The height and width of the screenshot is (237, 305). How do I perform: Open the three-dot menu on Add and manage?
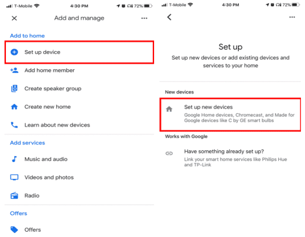tap(144, 18)
